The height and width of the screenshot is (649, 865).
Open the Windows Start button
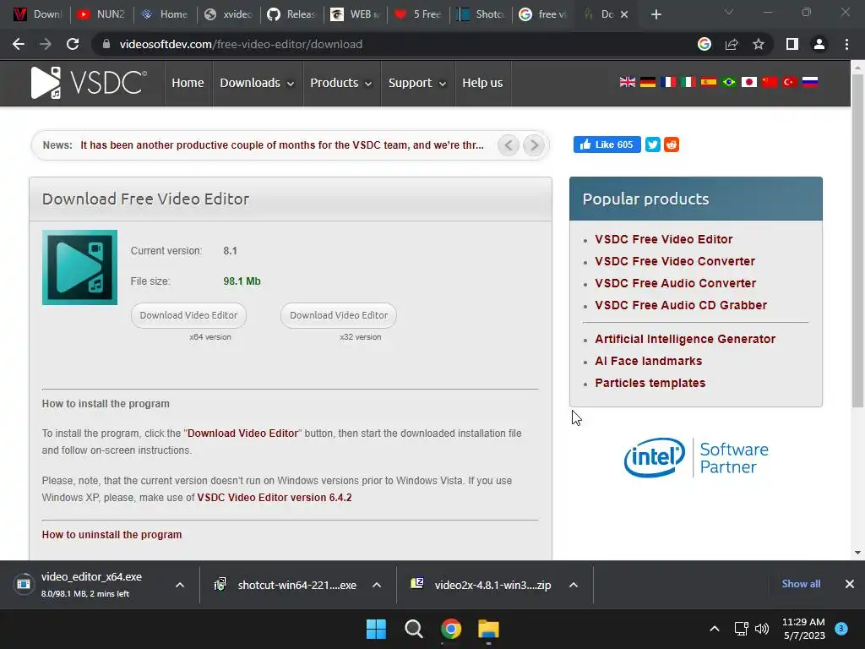click(x=376, y=629)
